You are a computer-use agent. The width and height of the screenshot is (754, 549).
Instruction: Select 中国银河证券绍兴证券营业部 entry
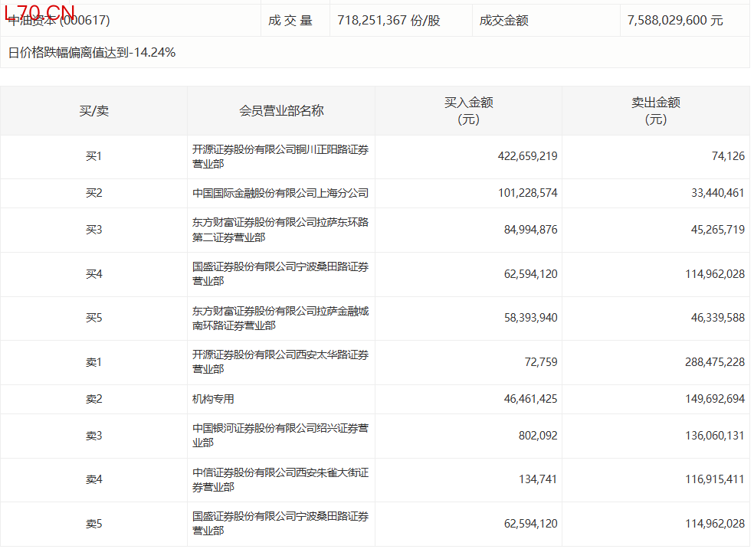coord(280,436)
